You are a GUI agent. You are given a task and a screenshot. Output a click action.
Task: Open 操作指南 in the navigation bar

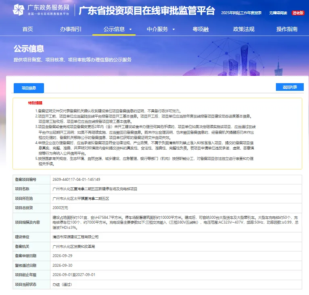point(287,29)
